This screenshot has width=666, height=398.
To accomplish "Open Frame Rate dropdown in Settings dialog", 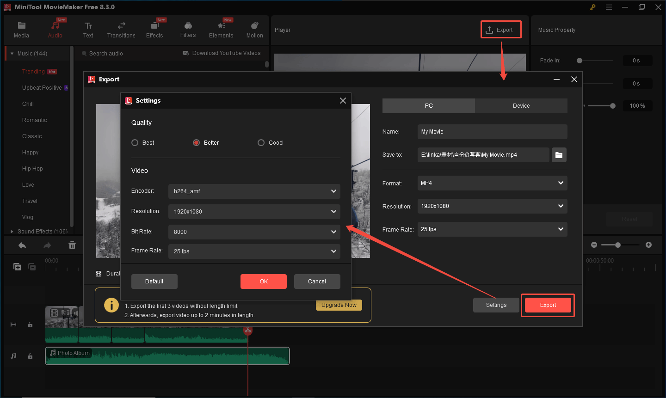I will coord(254,251).
